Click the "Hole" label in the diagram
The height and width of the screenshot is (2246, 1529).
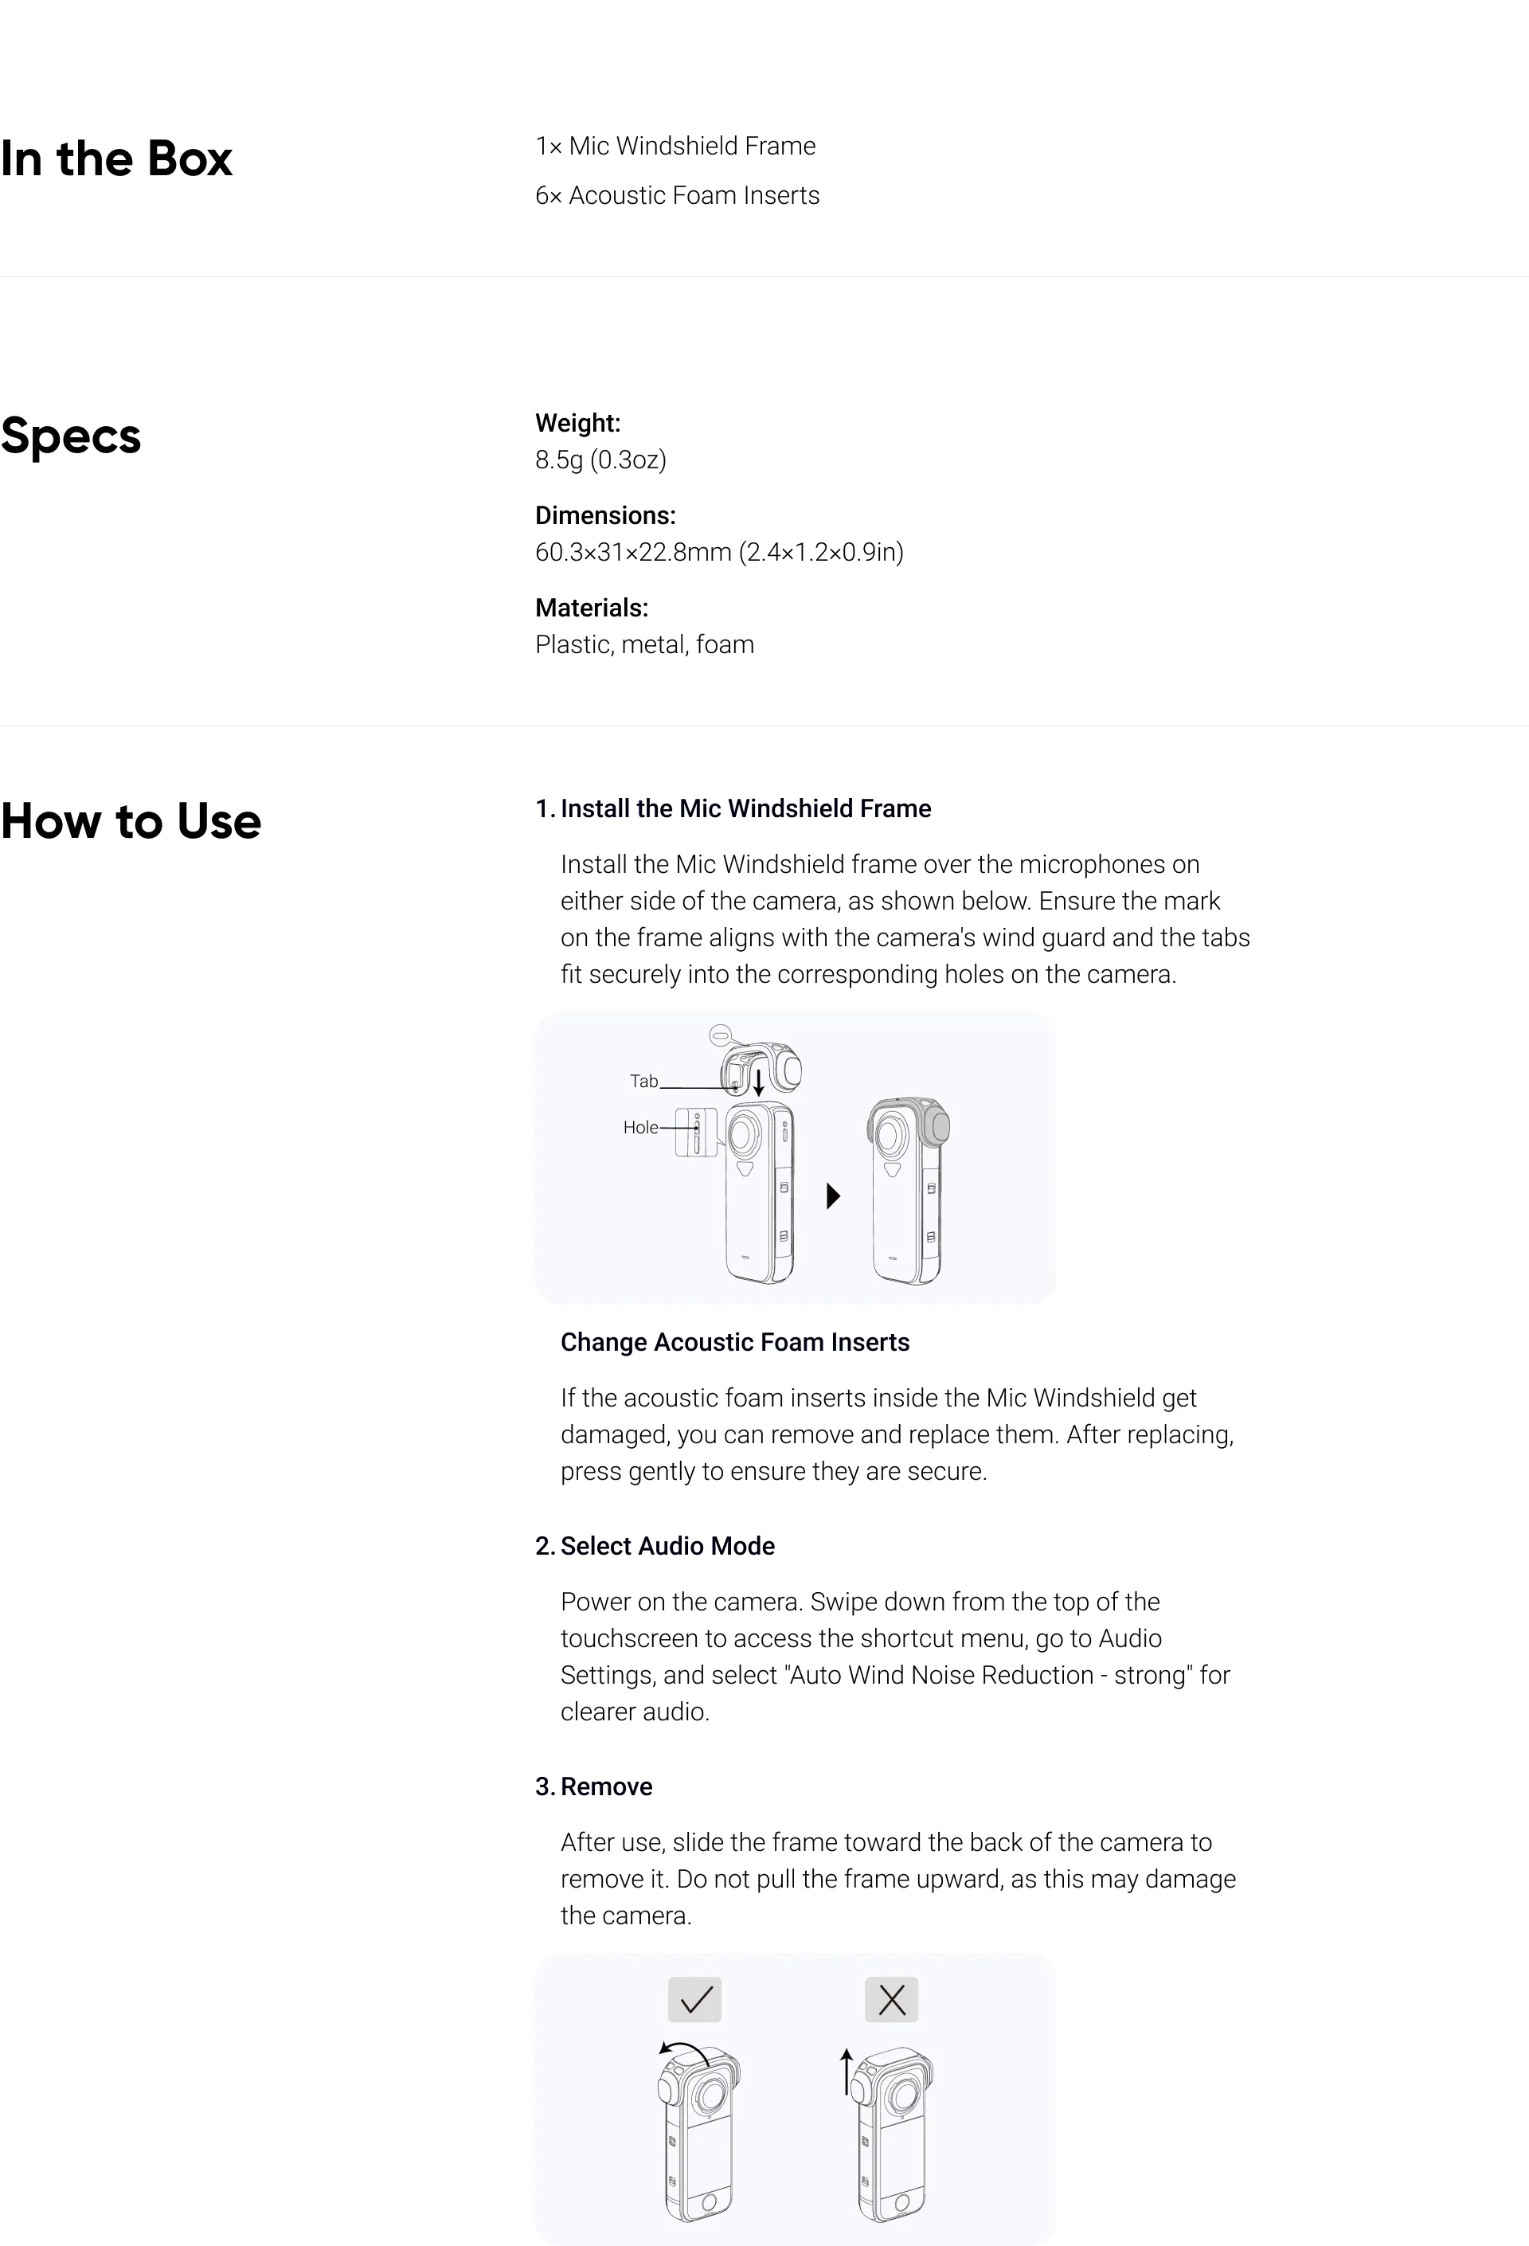639,1127
